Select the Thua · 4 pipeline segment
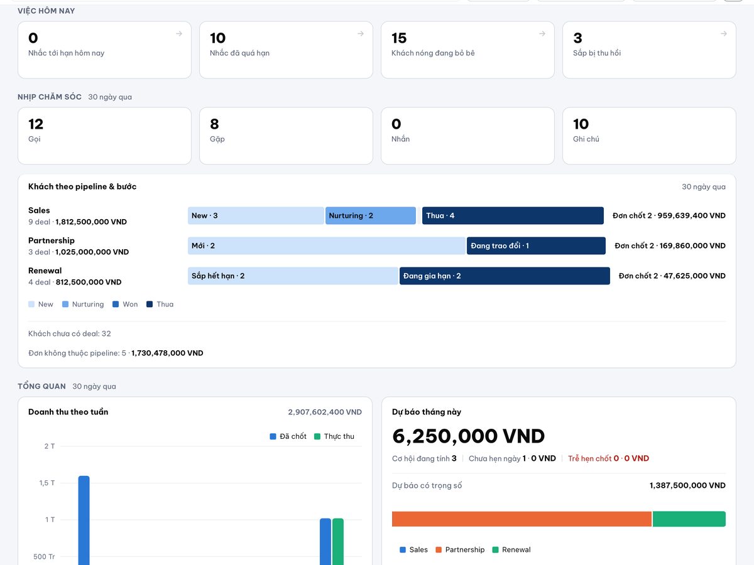Viewport: 754px width, 565px height. 513,216
